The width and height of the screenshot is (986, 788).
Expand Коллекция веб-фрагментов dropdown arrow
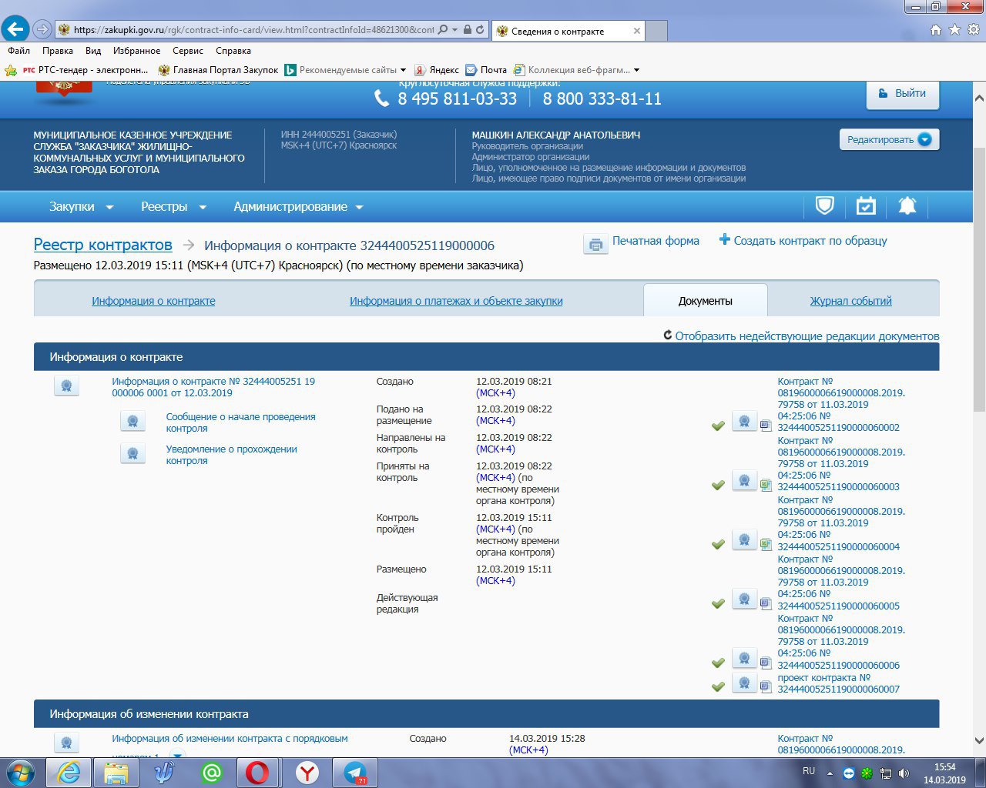coord(636,70)
